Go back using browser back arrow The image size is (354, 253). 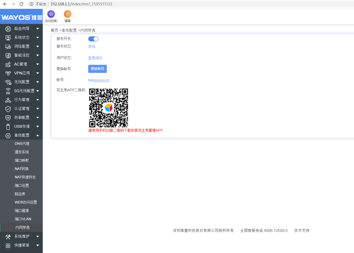click(5, 4)
